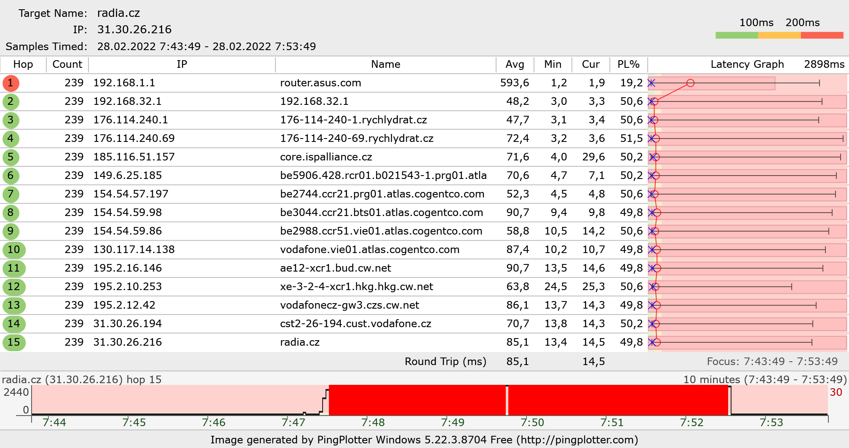Select IP address 31.30.26.194 in table
This screenshot has height=448, width=849.
click(128, 324)
